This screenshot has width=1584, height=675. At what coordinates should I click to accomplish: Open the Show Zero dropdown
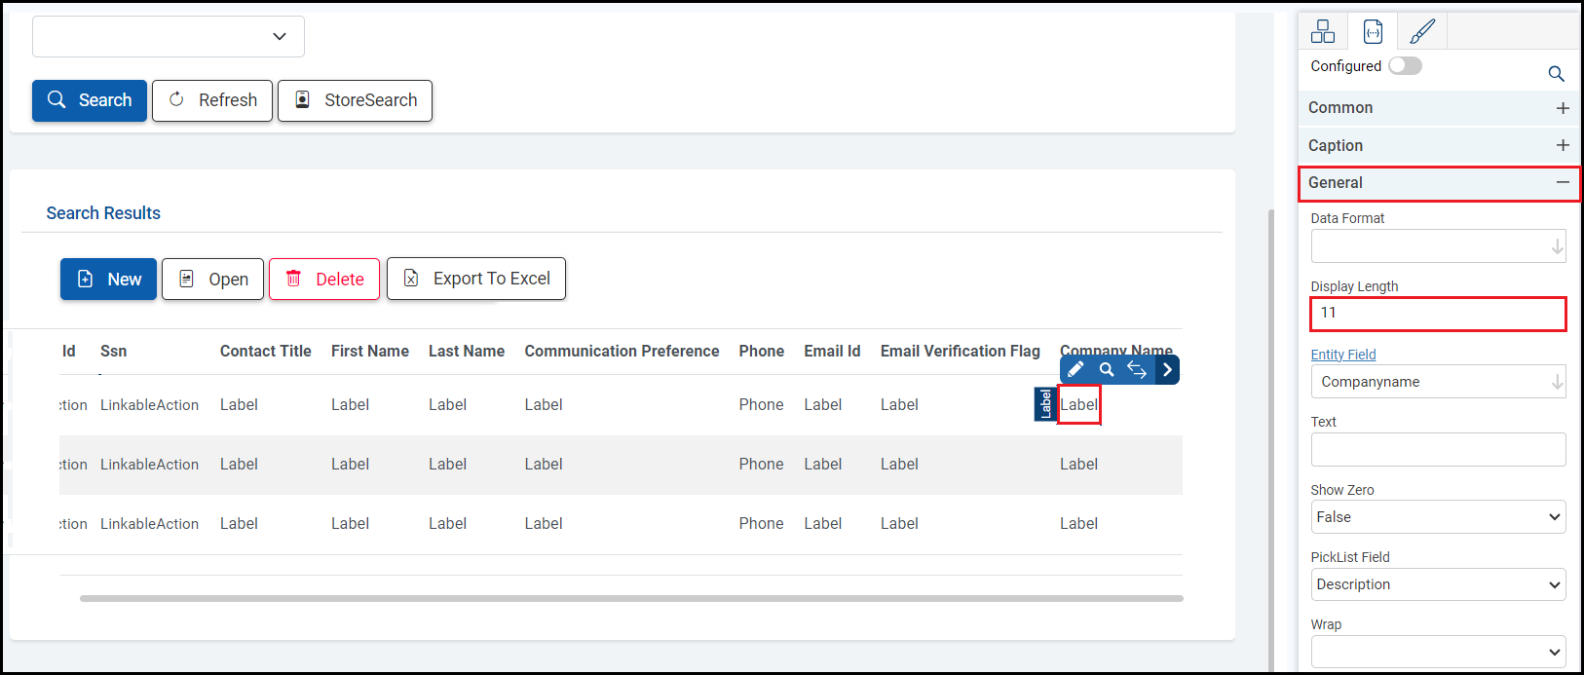tap(1438, 517)
